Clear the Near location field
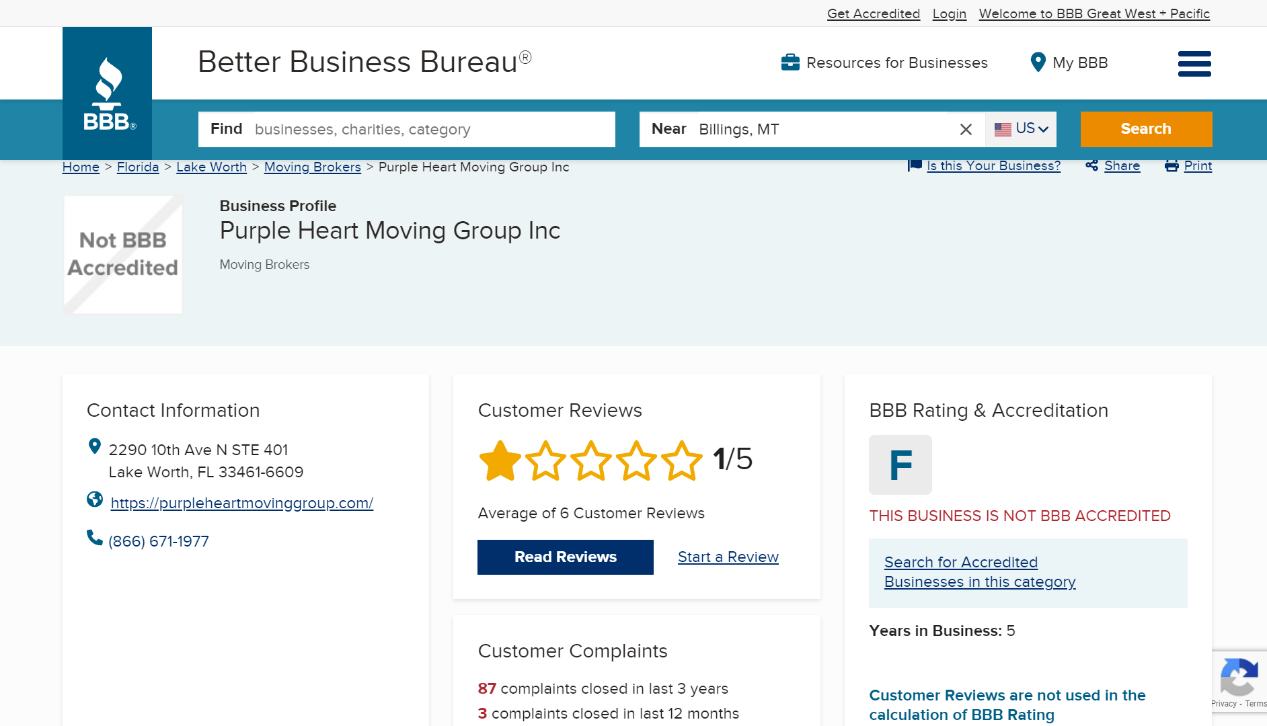 [966, 130]
